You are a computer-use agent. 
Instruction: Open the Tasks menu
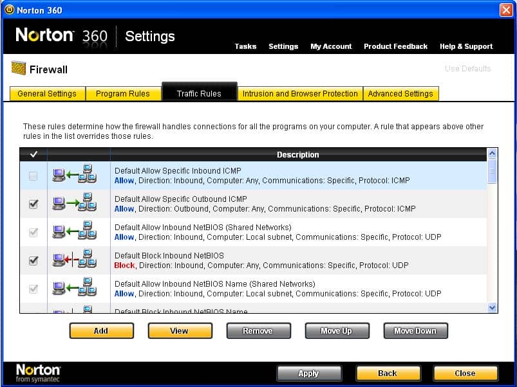click(x=246, y=46)
